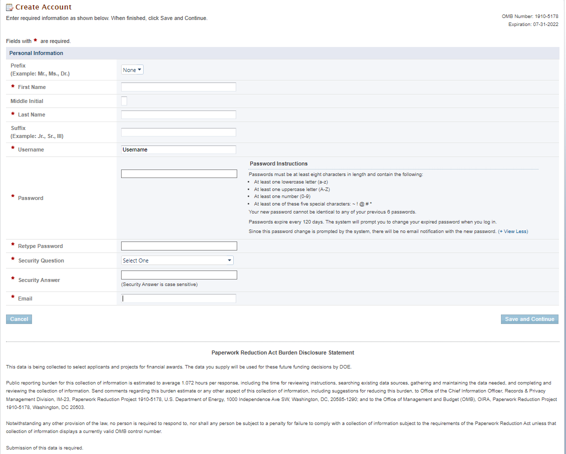Click the Expiration: 07-31-2022 text
Screen dimensions: 566x454
click(x=533, y=24)
